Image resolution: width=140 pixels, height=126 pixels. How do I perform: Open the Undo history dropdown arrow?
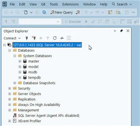91,12
